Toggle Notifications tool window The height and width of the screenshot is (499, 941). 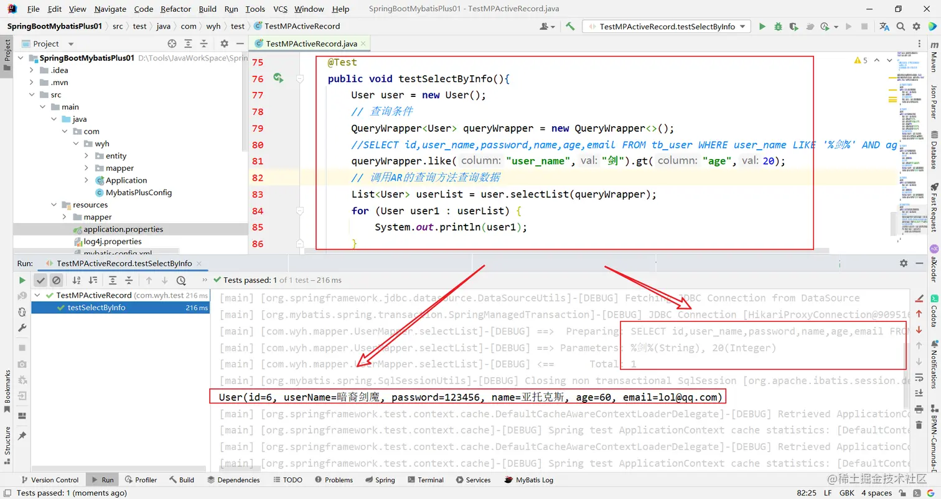pos(934,366)
